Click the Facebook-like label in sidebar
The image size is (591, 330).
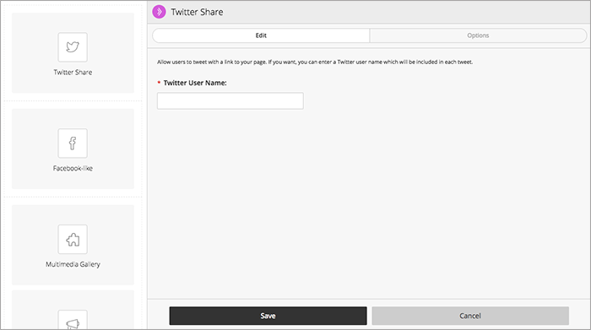point(73,169)
